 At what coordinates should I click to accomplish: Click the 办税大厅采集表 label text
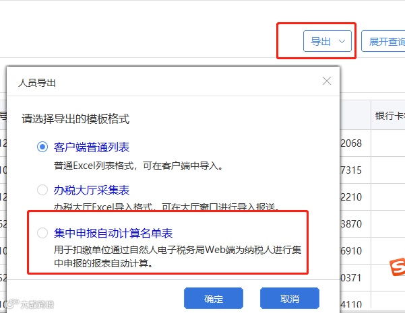tap(92, 190)
